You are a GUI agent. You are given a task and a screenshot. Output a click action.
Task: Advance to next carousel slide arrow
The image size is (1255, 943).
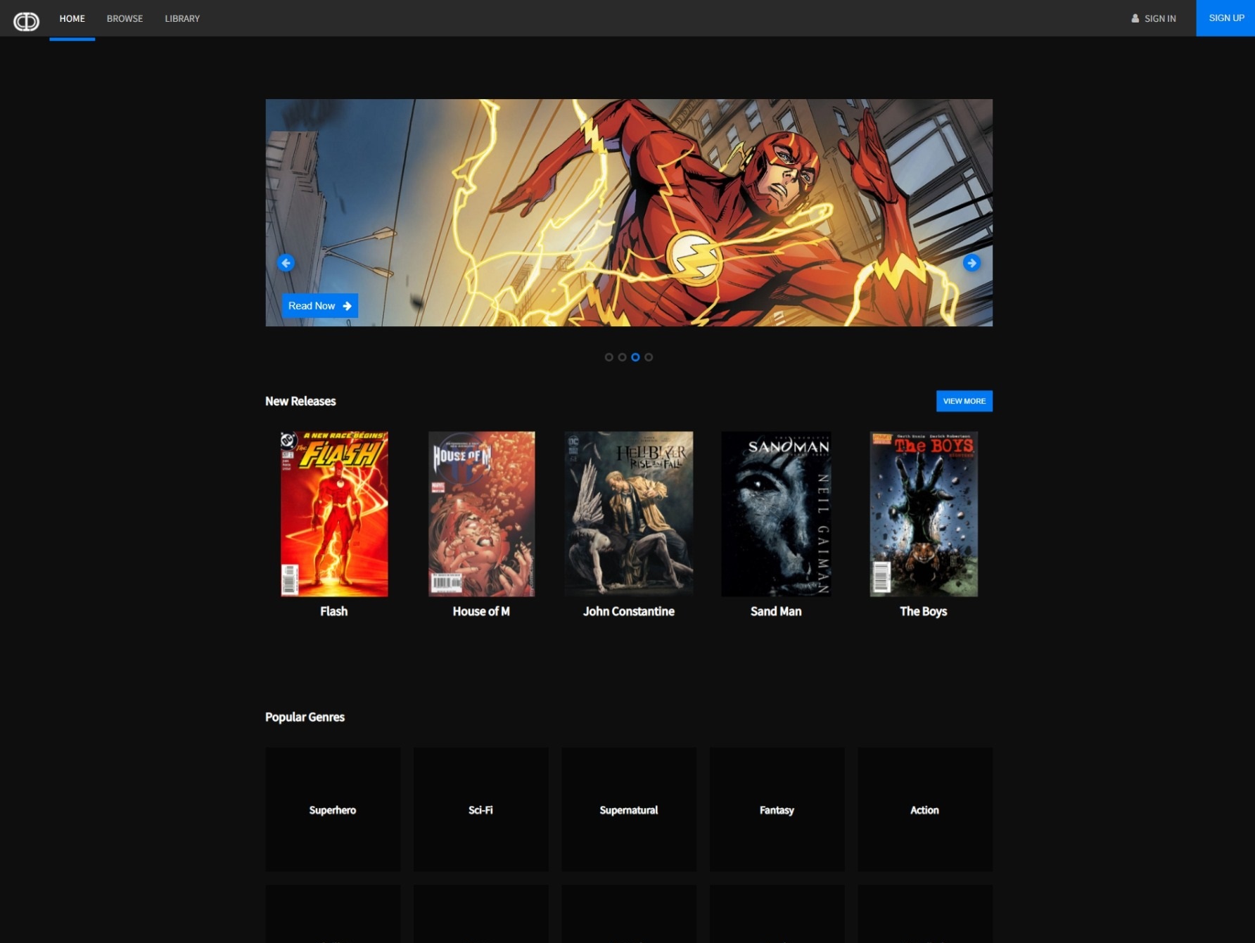pyautogui.click(x=971, y=263)
